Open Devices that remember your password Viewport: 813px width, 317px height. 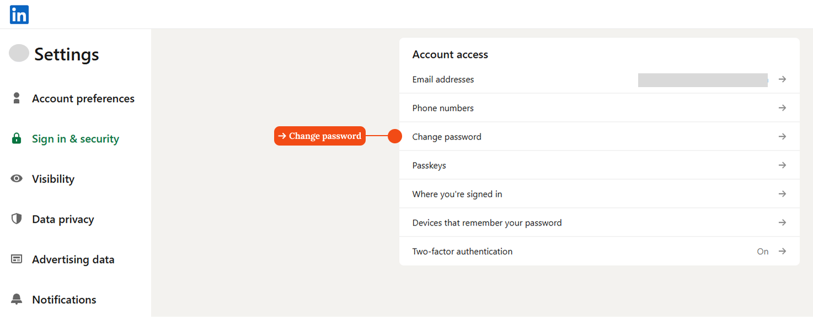[599, 223]
